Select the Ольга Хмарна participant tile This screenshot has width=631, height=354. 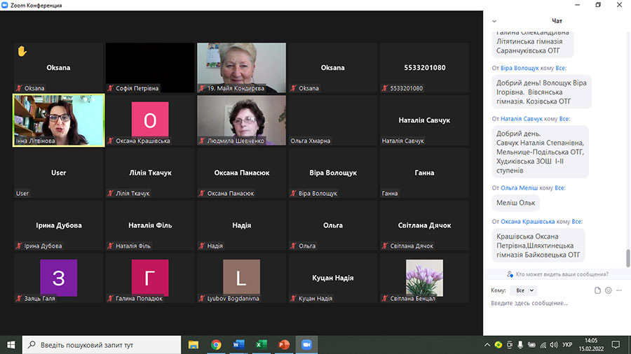click(333, 120)
